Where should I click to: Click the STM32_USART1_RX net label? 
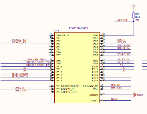pyautogui.click(x=38, y=65)
